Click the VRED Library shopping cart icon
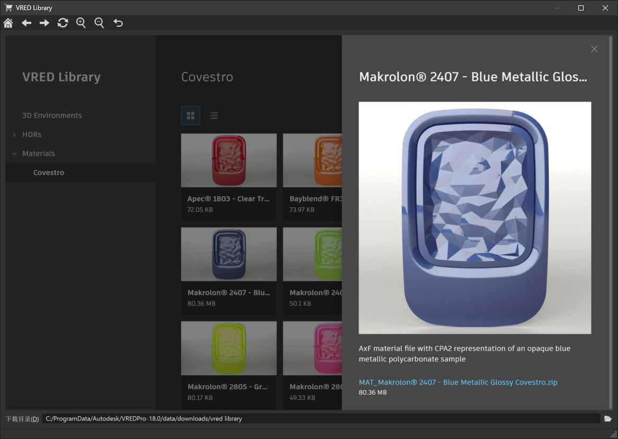 (x=8, y=7)
